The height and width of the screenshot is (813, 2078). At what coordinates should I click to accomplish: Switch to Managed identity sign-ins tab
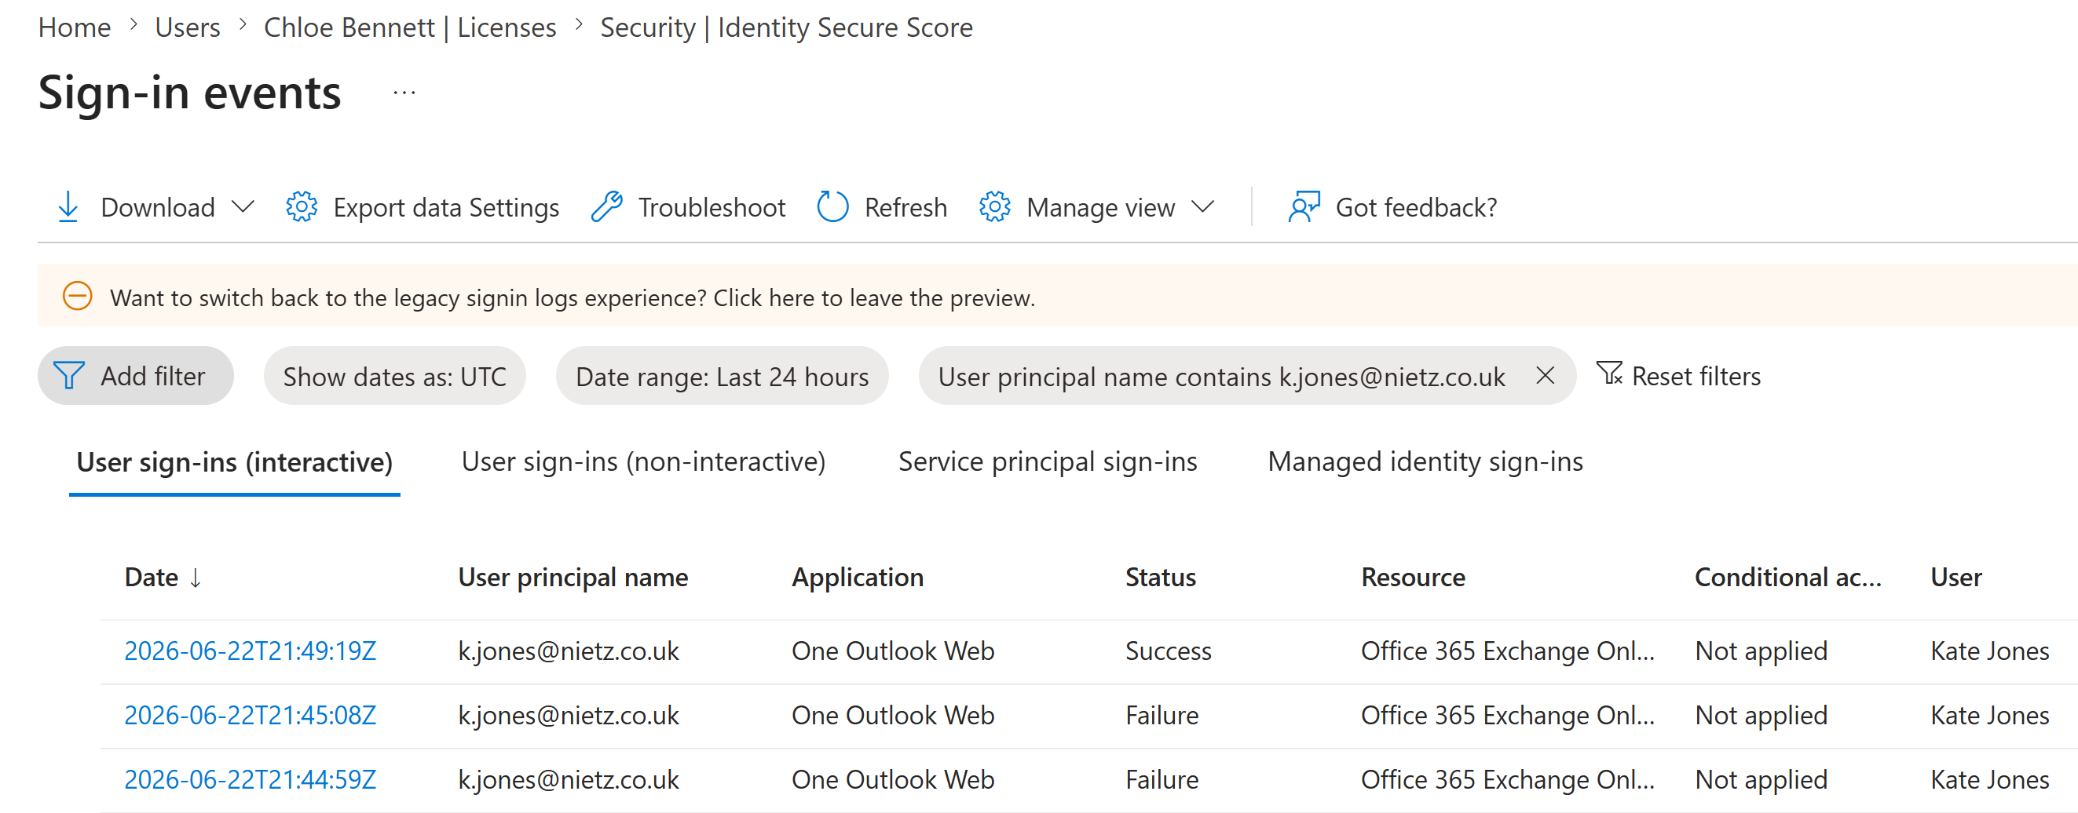pos(1425,461)
